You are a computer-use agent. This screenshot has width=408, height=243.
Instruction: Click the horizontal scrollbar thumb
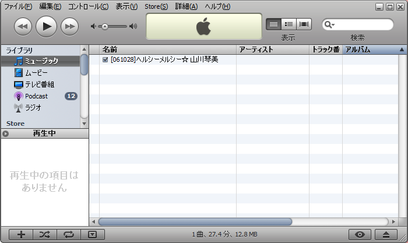(x=195, y=221)
